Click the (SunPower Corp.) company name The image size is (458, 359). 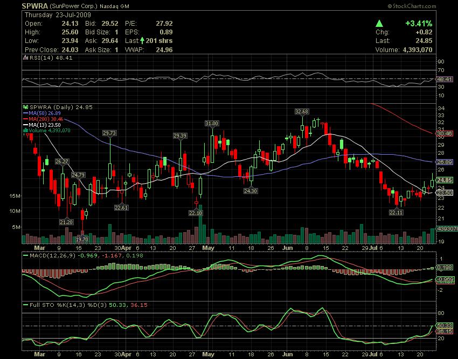point(73,6)
